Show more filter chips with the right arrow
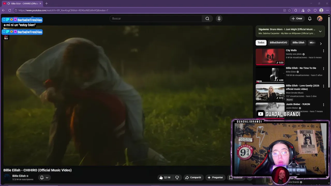Viewport: 331px width, 186px height. click(x=321, y=44)
